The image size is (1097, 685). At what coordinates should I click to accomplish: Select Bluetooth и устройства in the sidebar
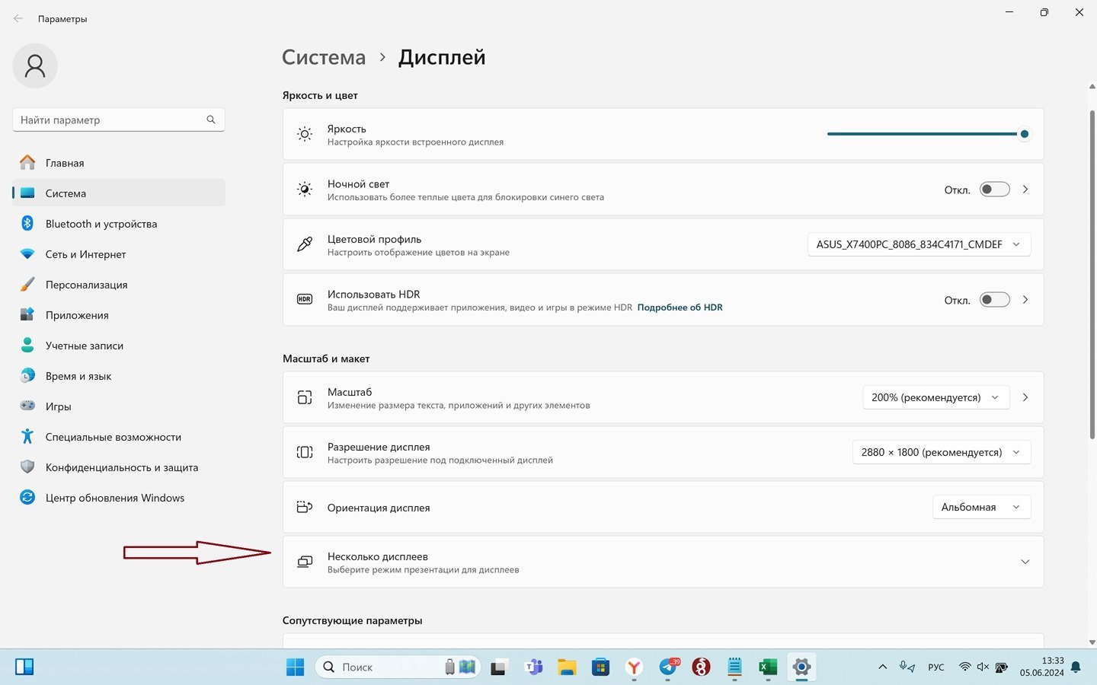click(119, 224)
